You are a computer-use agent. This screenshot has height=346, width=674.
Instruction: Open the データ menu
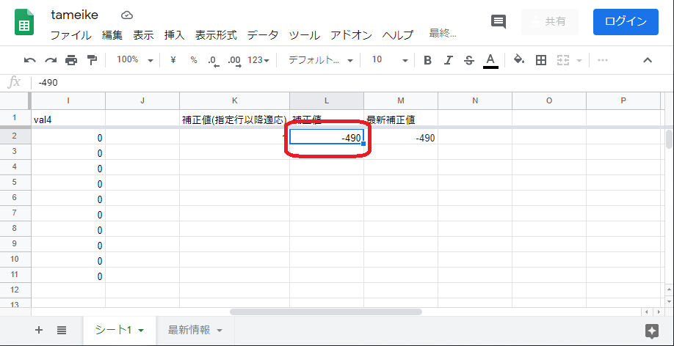[x=263, y=35]
